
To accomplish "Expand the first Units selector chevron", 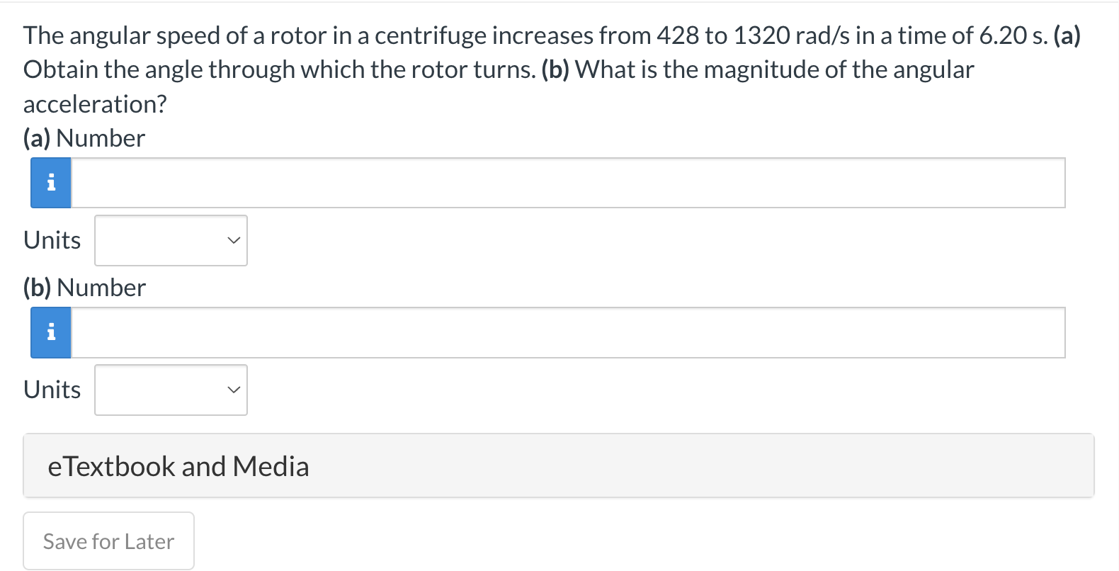I will pos(234,240).
